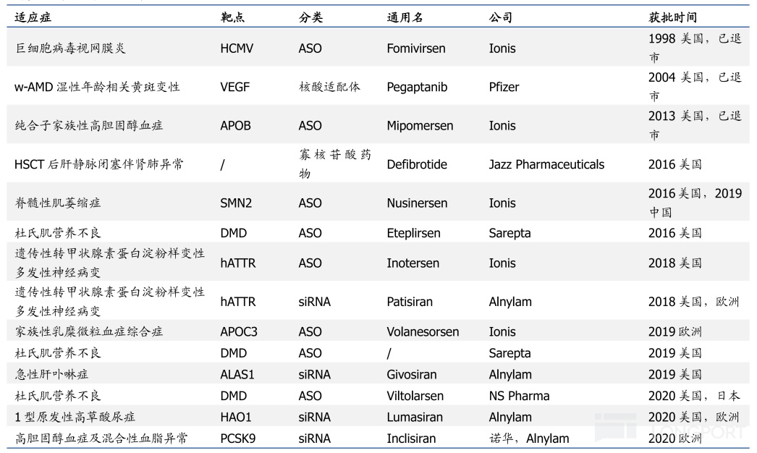Select the Lumasiran drug name
The height and width of the screenshot is (453, 757).
pyautogui.click(x=416, y=417)
